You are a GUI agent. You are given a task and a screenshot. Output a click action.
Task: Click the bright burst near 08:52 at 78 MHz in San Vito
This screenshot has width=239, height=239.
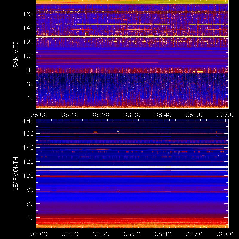(200, 71)
